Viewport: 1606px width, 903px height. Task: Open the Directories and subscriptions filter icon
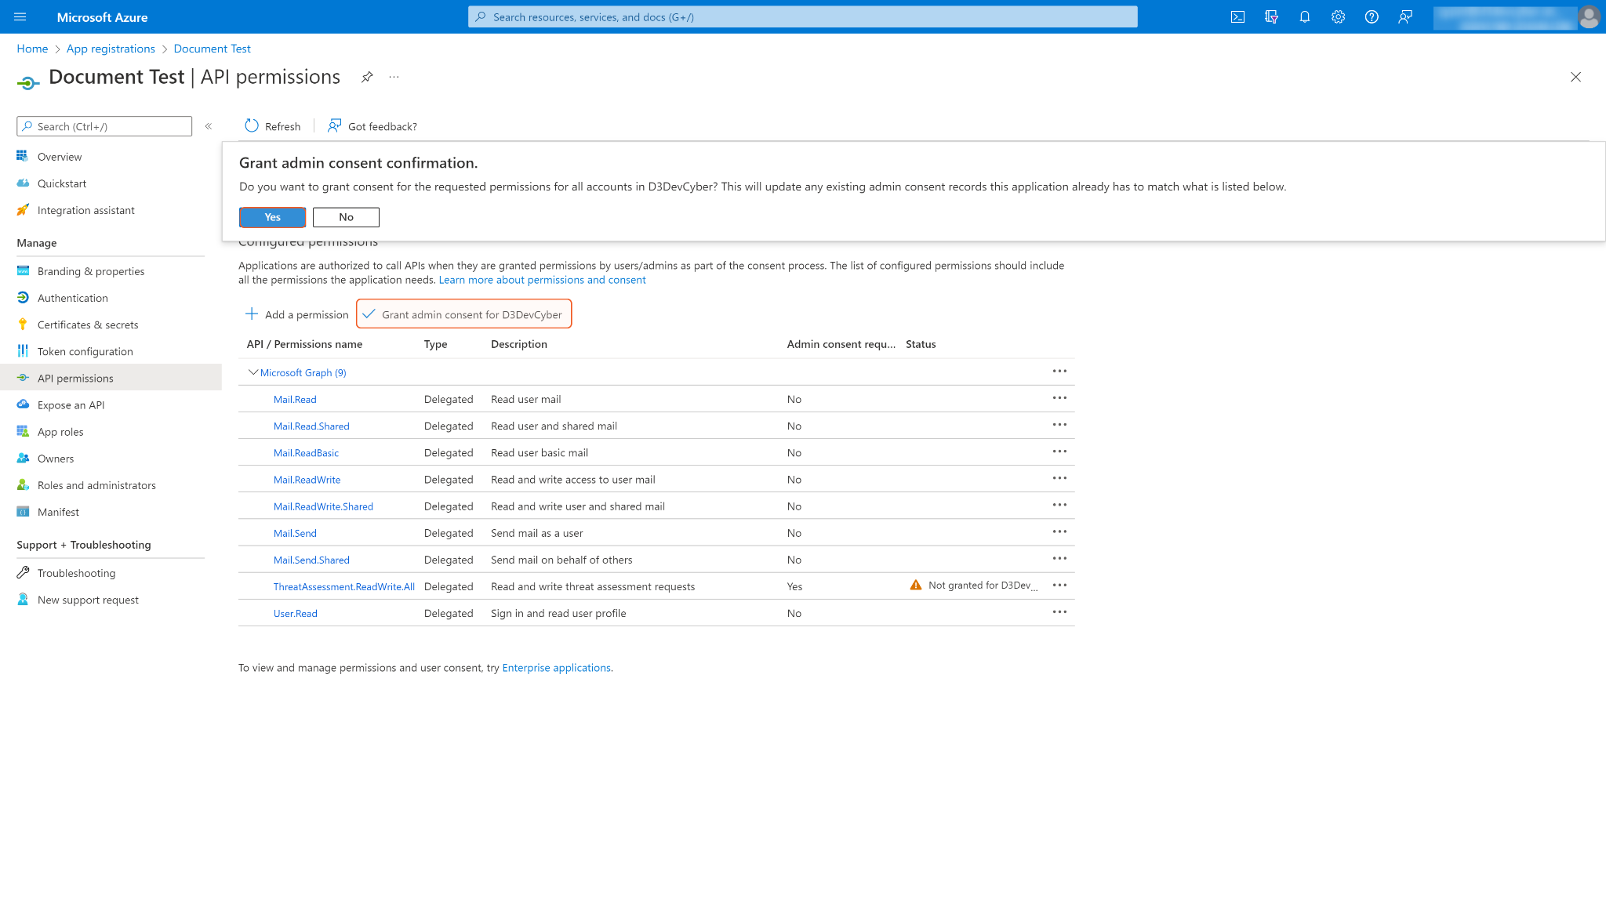click(1271, 17)
